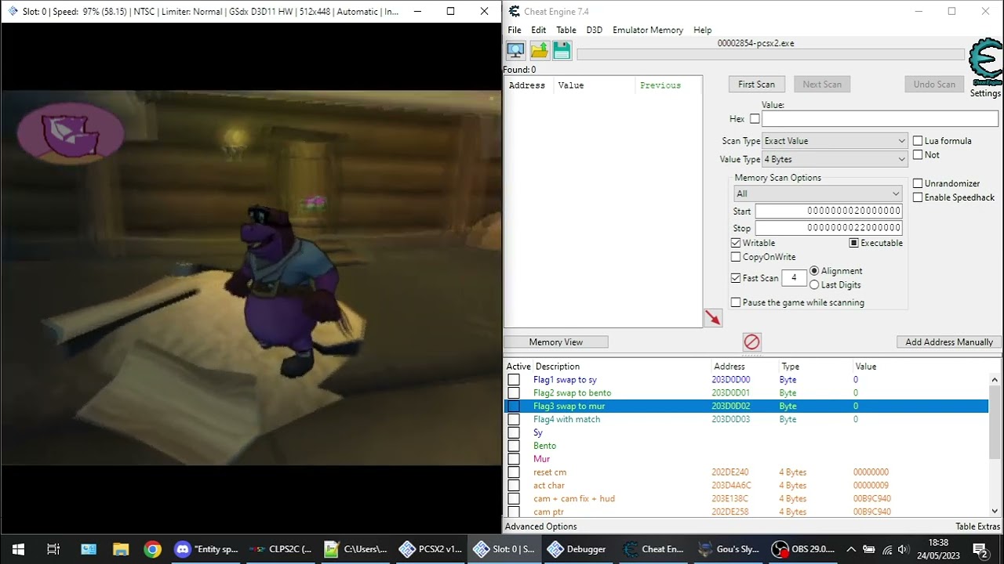Click the red arrow add-to-address-list icon

pyautogui.click(x=712, y=317)
